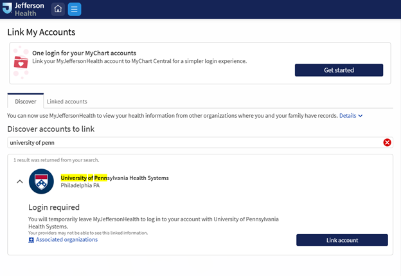Open the Associated organizations link

coord(67,239)
